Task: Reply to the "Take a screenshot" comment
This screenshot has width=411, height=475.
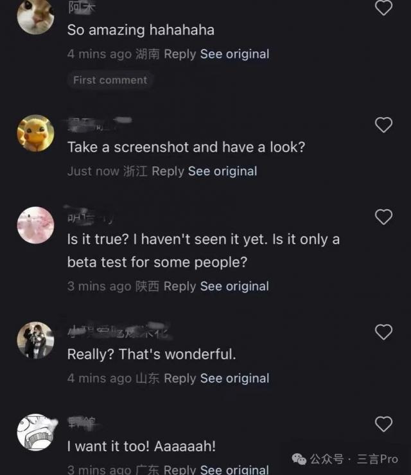Action: point(168,172)
